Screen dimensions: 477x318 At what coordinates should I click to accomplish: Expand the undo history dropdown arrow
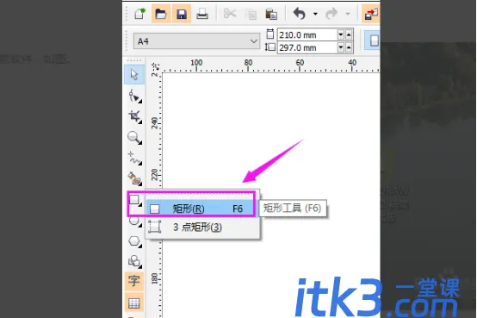coord(315,14)
